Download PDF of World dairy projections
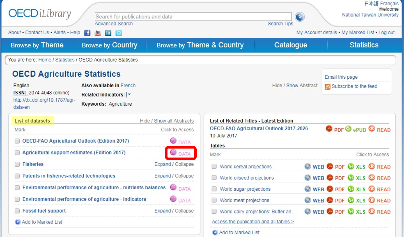Screen dimensions: 404x237 pyautogui.click(x=336, y=211)
